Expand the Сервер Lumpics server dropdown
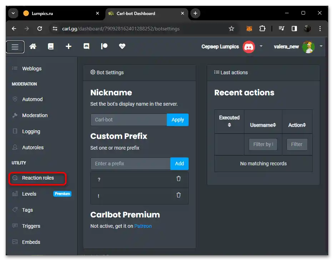334x261 pixels. tap(261, 46)
